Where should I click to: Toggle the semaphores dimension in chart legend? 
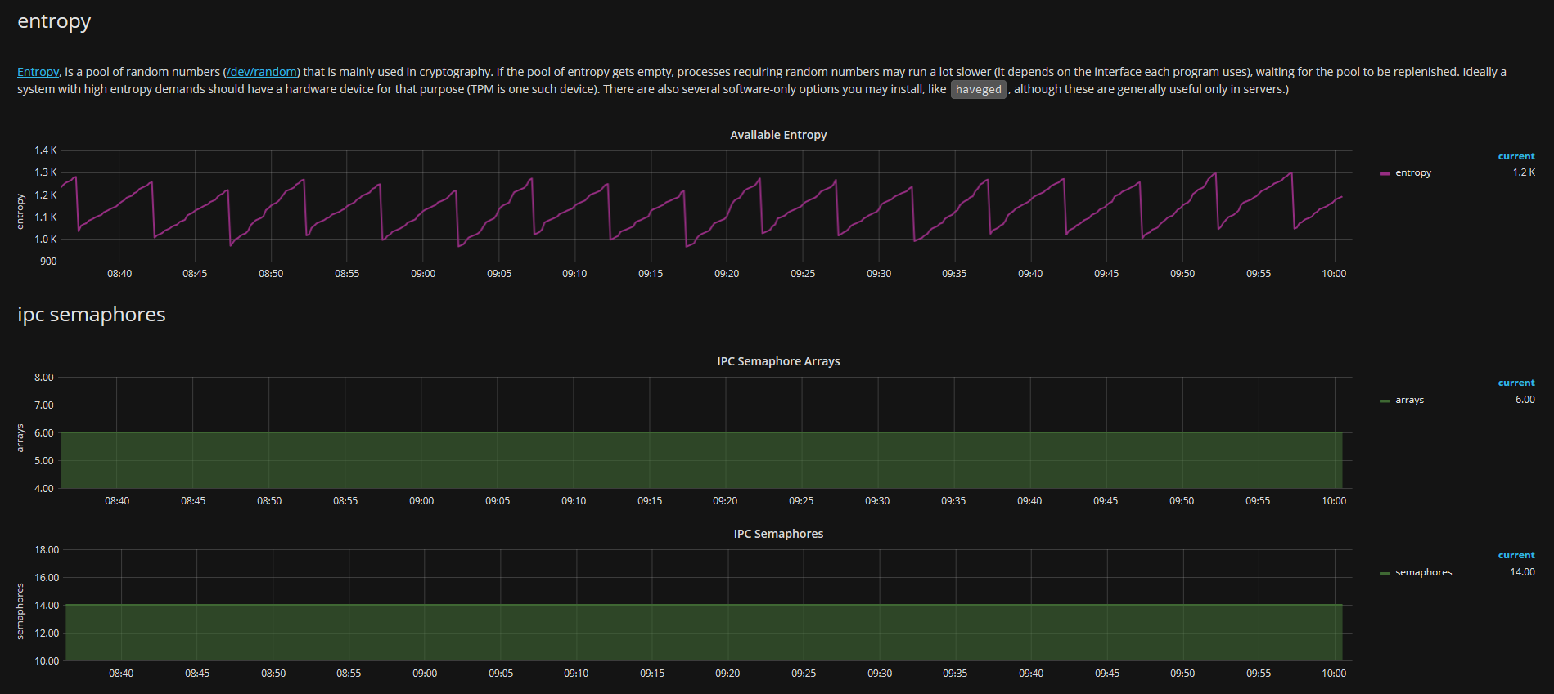click(x=1424, y=572)
